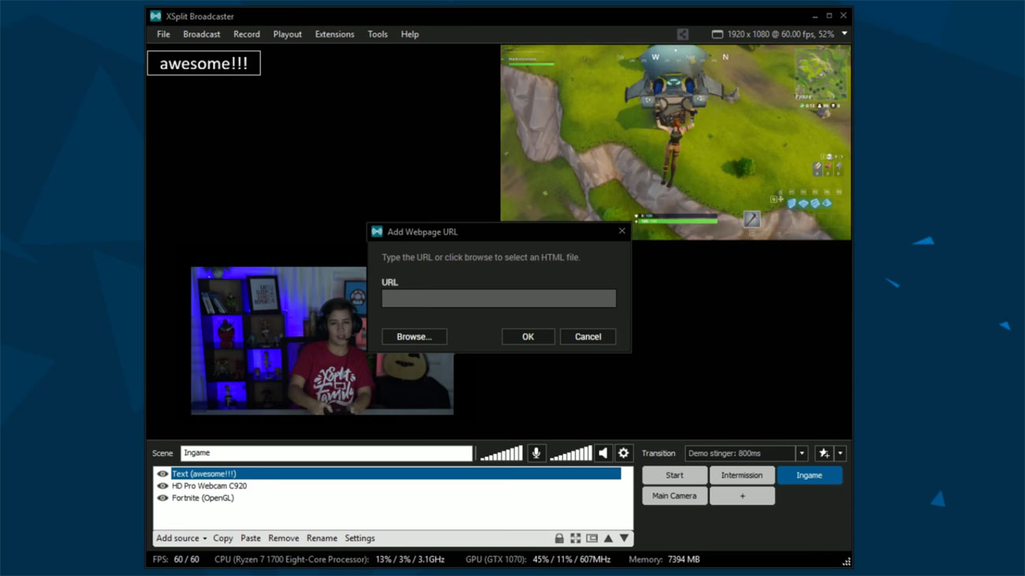Viewport: 1025px width, 576px height.
Task: Hide the Text (awesome!!!) source
Action: click(162, 474)
